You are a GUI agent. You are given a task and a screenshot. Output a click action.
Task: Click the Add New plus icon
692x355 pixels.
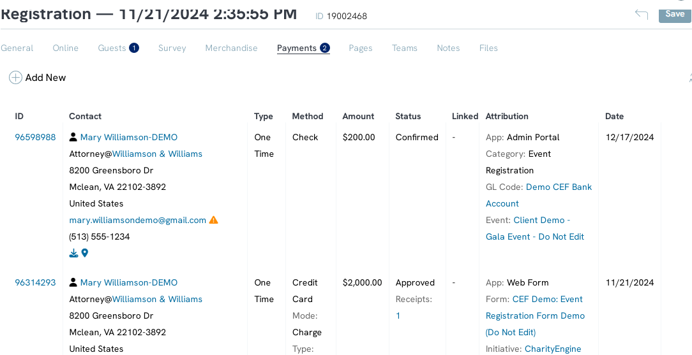[15, 78]
